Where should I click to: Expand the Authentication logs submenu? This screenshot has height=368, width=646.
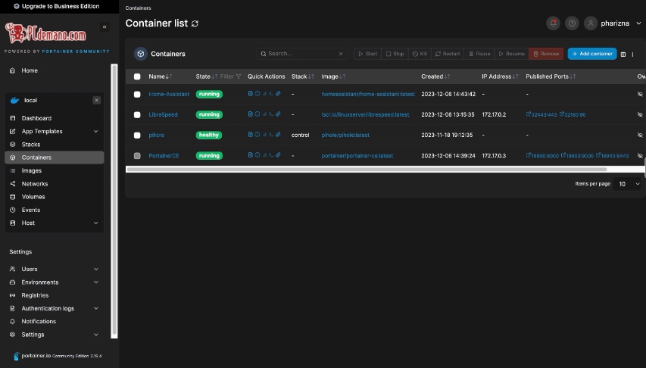pyautogui.click(x=96, y=308)
